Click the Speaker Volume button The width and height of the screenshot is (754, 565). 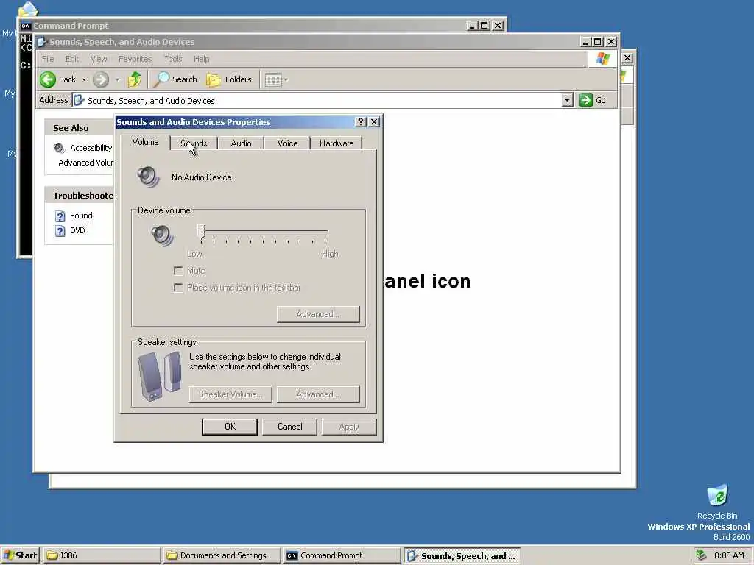pos(230,394)
